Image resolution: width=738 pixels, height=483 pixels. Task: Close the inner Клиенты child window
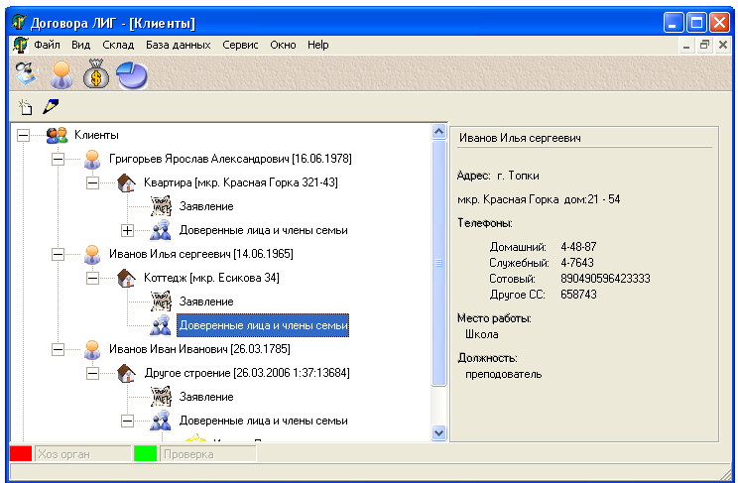tap(722, 46)
